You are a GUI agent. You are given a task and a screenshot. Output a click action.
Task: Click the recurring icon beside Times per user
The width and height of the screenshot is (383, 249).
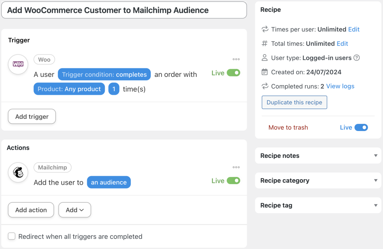coord(264,29)
